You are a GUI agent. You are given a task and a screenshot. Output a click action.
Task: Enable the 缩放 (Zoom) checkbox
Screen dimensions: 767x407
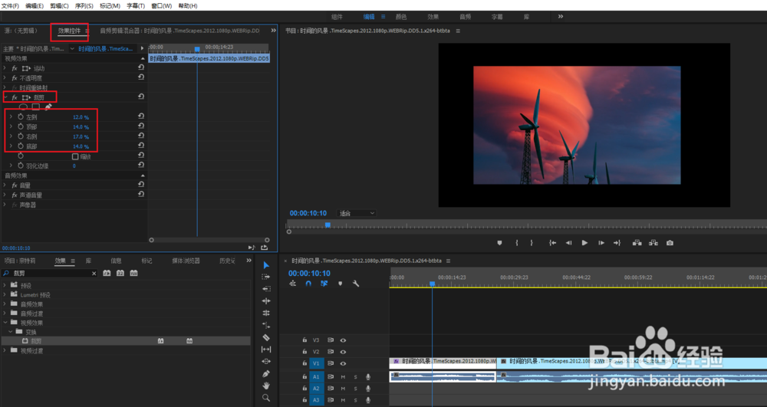click(x=74, y=156)
